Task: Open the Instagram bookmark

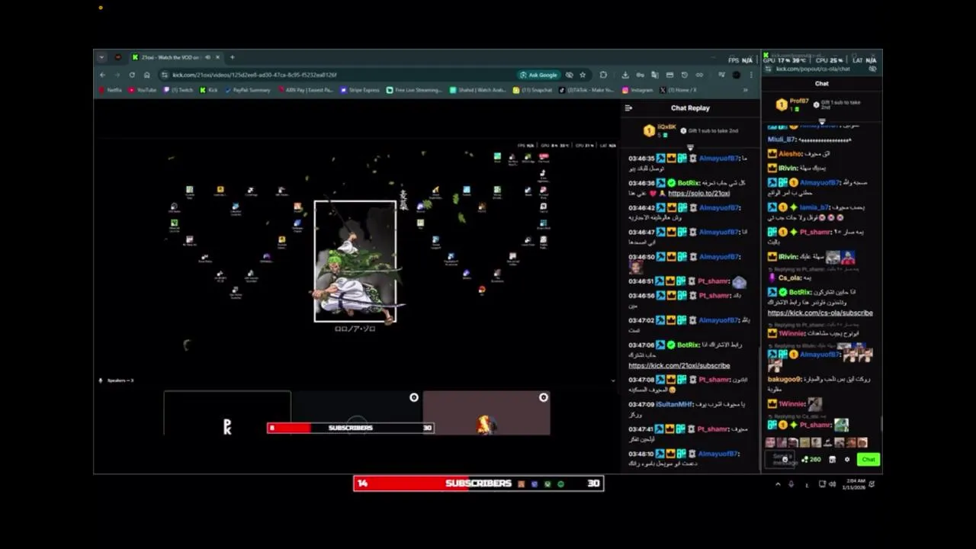Action: (637, 90)
